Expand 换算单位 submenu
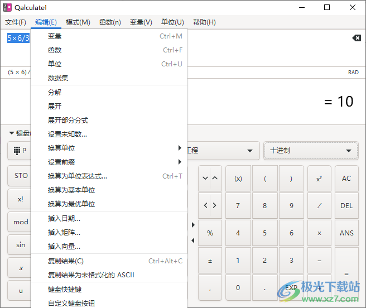Screen dimensions: 366x308 [x=109, y=148]
